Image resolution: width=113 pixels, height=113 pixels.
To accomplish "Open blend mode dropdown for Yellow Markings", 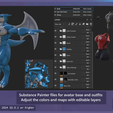I will [88, 66].
